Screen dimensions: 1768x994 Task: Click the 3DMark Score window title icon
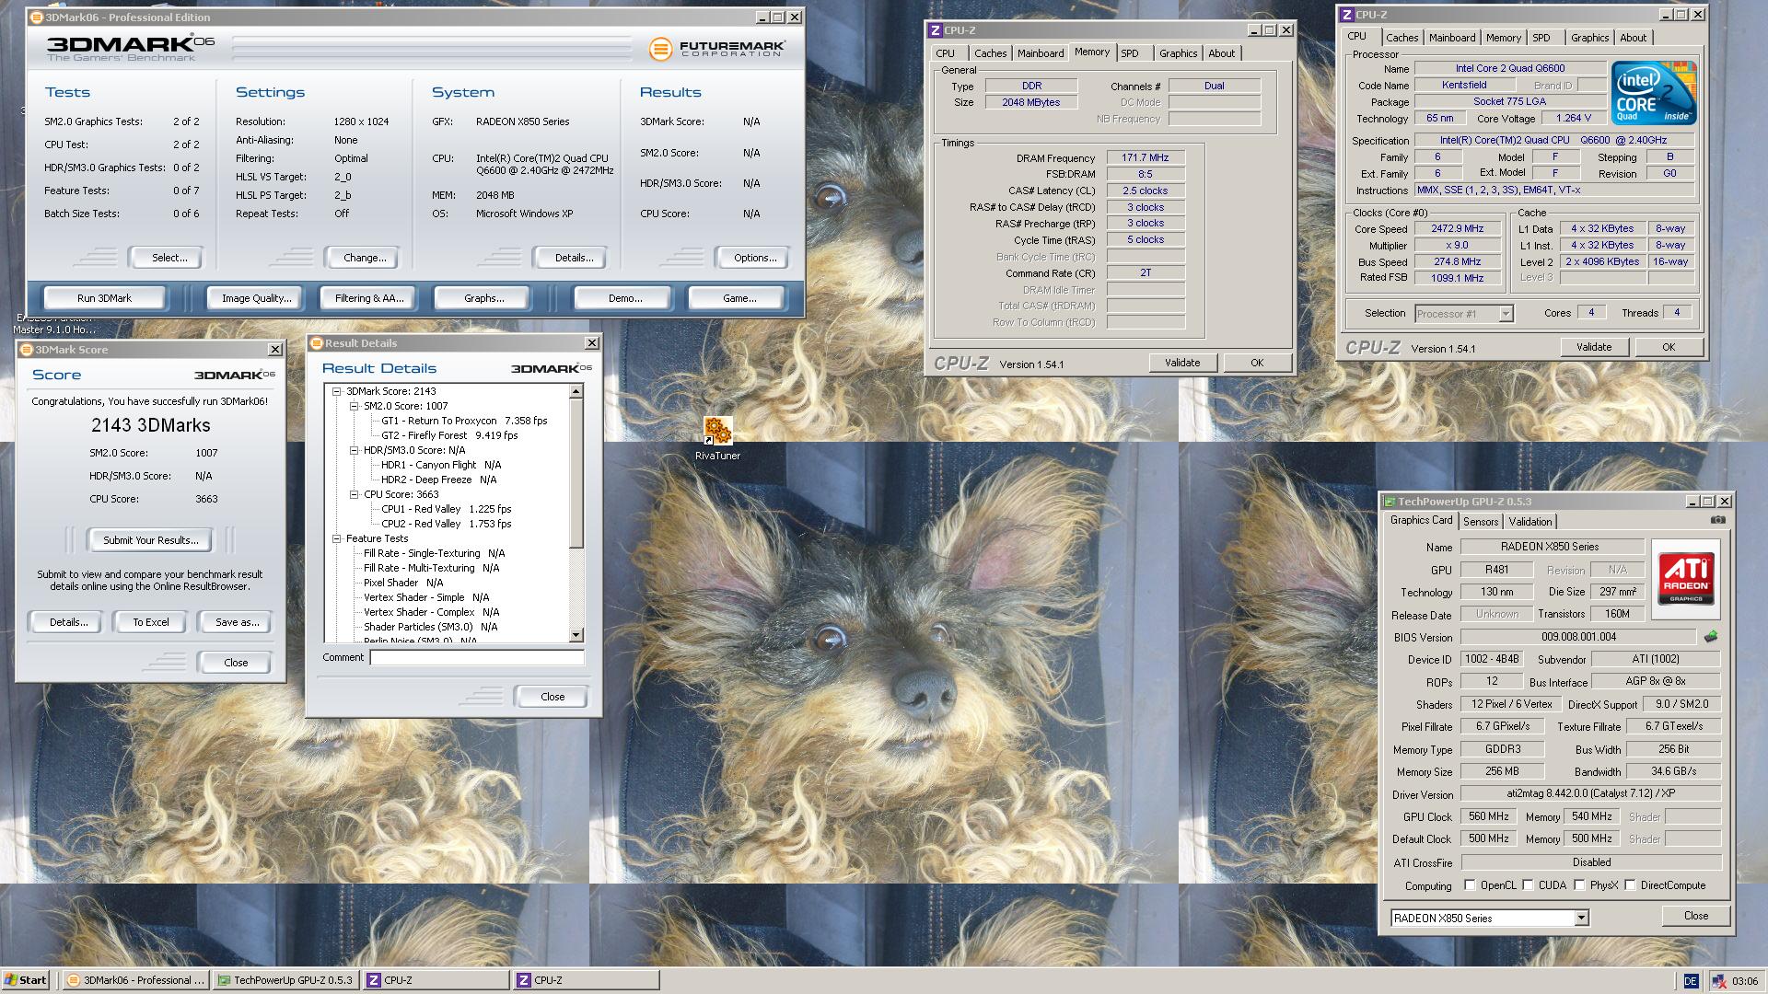pos(27,350)
